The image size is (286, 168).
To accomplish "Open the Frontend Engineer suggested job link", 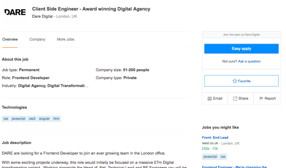I will coord(234,167).
